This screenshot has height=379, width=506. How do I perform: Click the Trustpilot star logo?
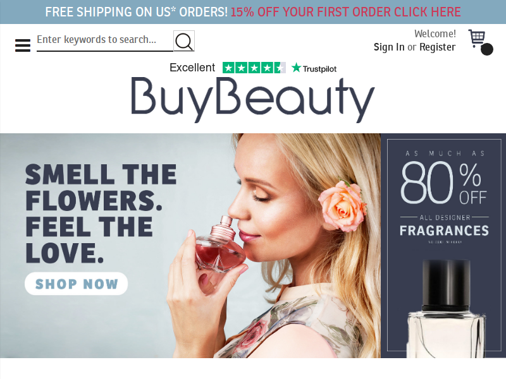[x=314, y=68]
